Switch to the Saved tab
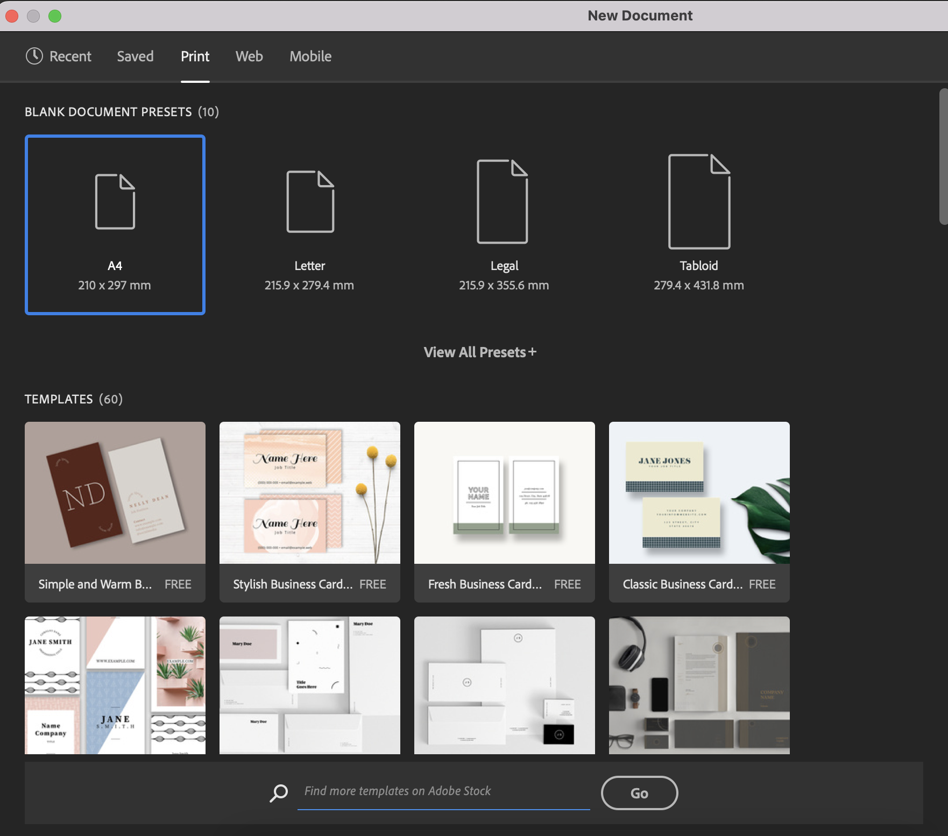948x836 pixels. tap(135, 56)
